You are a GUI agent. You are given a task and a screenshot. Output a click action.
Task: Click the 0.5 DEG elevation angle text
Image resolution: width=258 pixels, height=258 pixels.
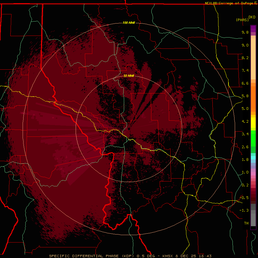[146, 256]
